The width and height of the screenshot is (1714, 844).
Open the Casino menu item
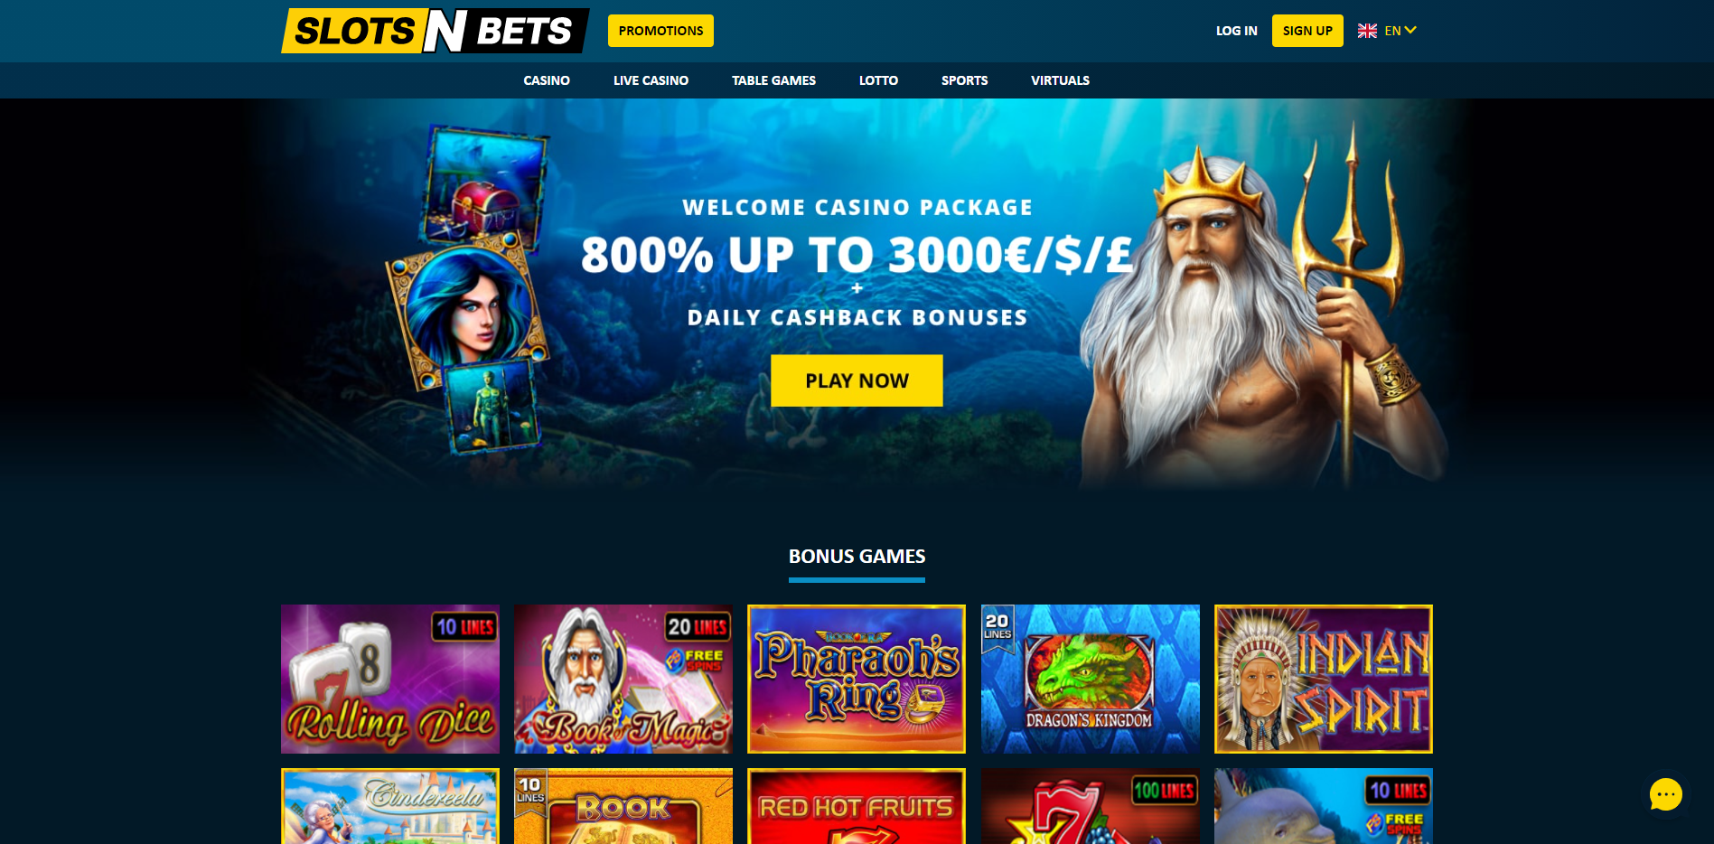pyautogui.click(x=547, y=80)
